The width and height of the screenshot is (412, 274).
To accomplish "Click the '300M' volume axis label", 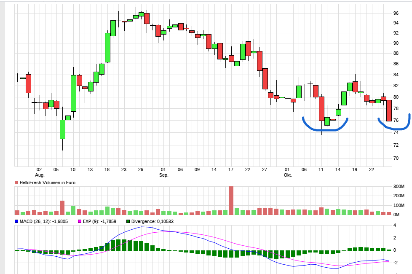I will coord(399,186).
